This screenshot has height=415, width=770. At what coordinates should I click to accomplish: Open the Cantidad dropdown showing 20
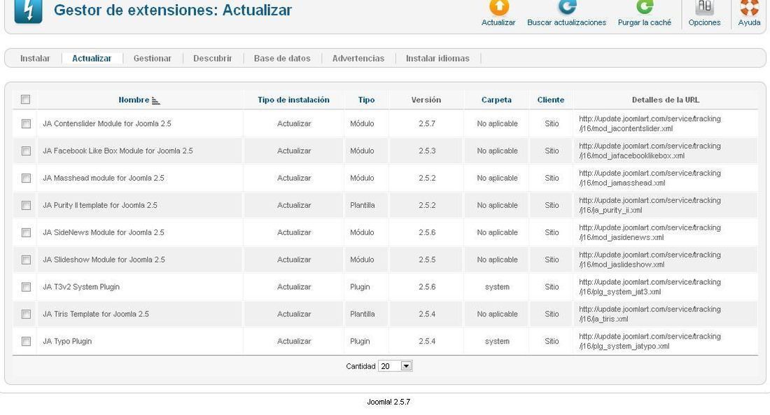point(395,366)
